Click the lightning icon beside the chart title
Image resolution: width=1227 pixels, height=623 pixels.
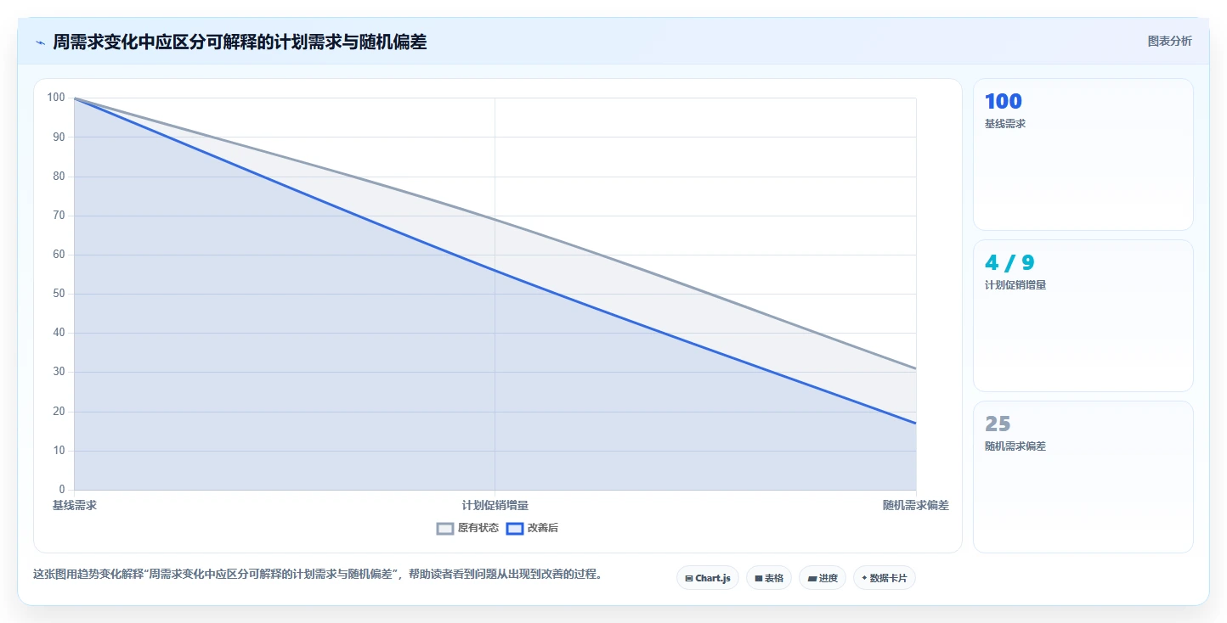pyautogui.click(x=40, y=42)
